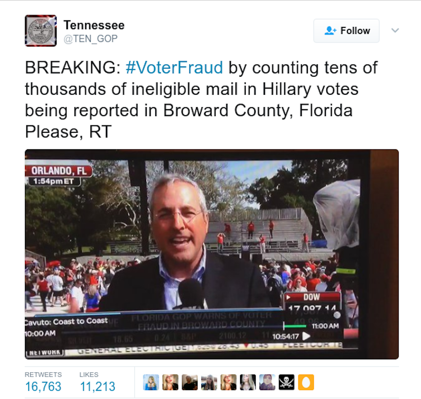The image size is (421, 399).
Task: Open the Tennessee display name link
Action: [x=94, y=25]
